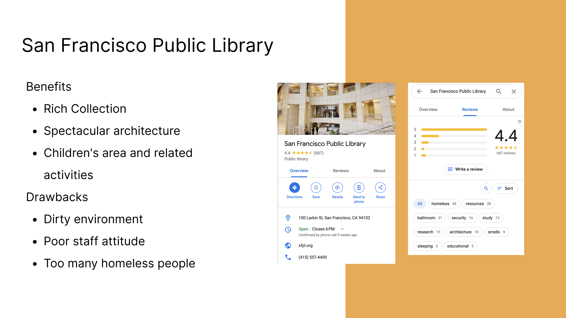This screenshot has width=566, height=318.
Task: Click the location pin icon by address
Action: point(288,218)
